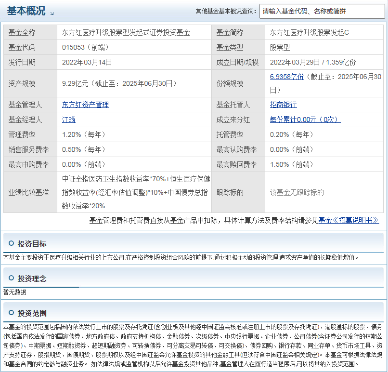
Task: Select the 成立日期/规模 label cell
Action: pos(238,62)
